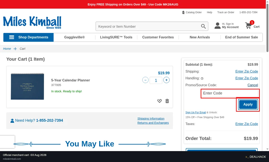Open the Catalog Order link

(194, 12)
